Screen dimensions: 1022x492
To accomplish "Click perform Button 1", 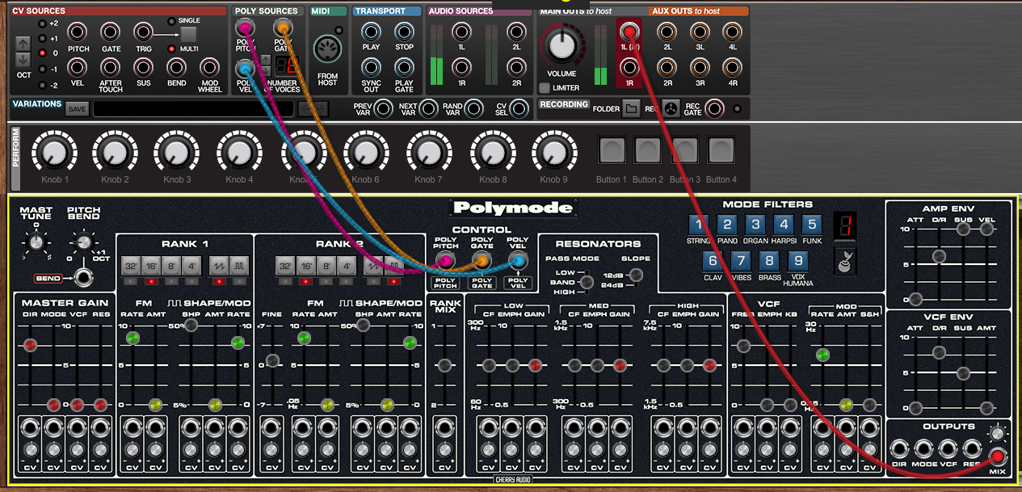I will point(612,150).
